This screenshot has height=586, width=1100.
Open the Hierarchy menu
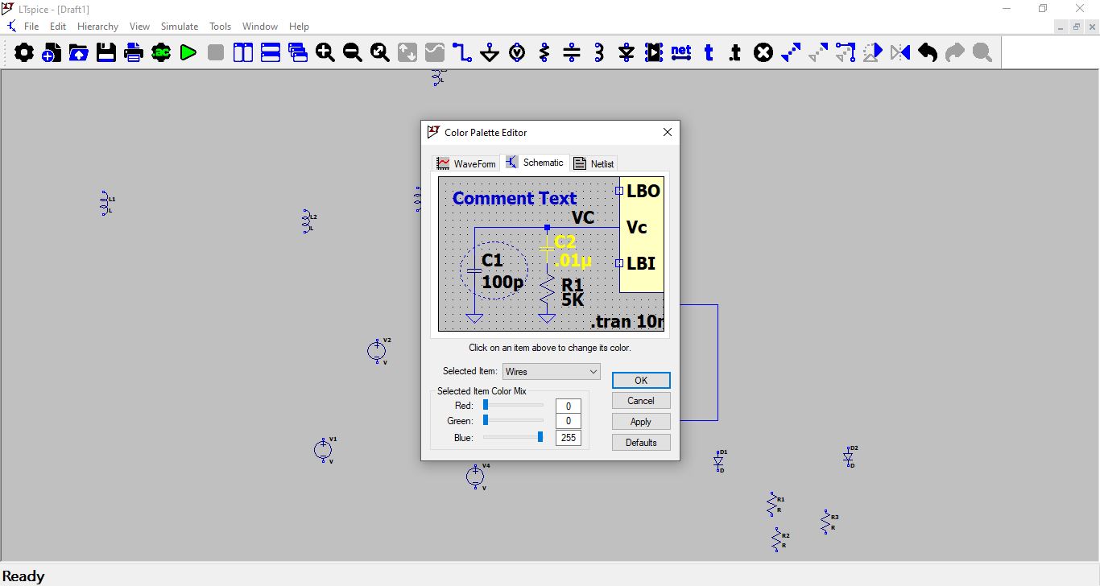(x=98, y=27)
